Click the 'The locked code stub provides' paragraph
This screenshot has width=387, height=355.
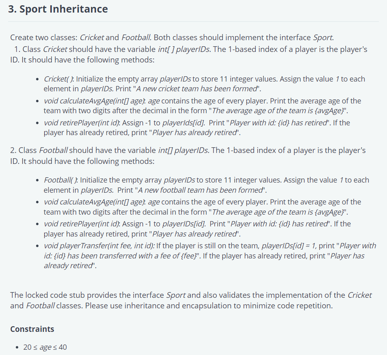(191, 300)
